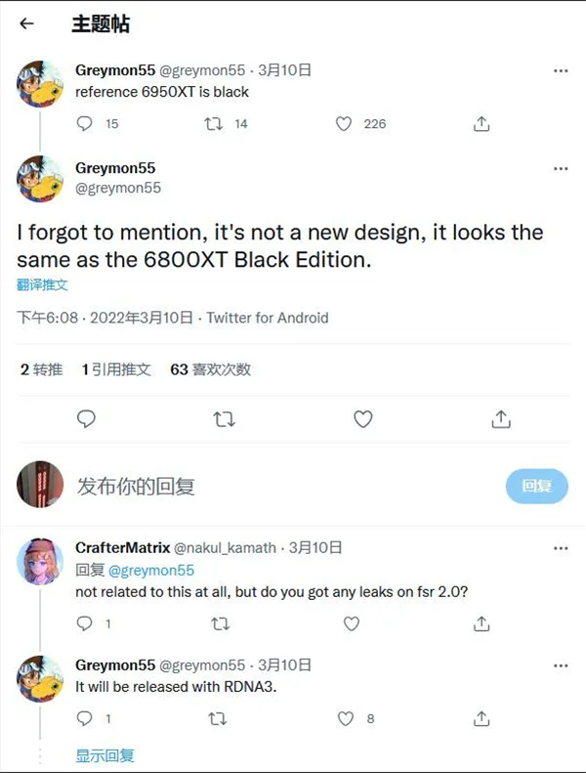
Task: Share the main 6800XT Black Edition tweet
Action: click(x=501, y=419)
